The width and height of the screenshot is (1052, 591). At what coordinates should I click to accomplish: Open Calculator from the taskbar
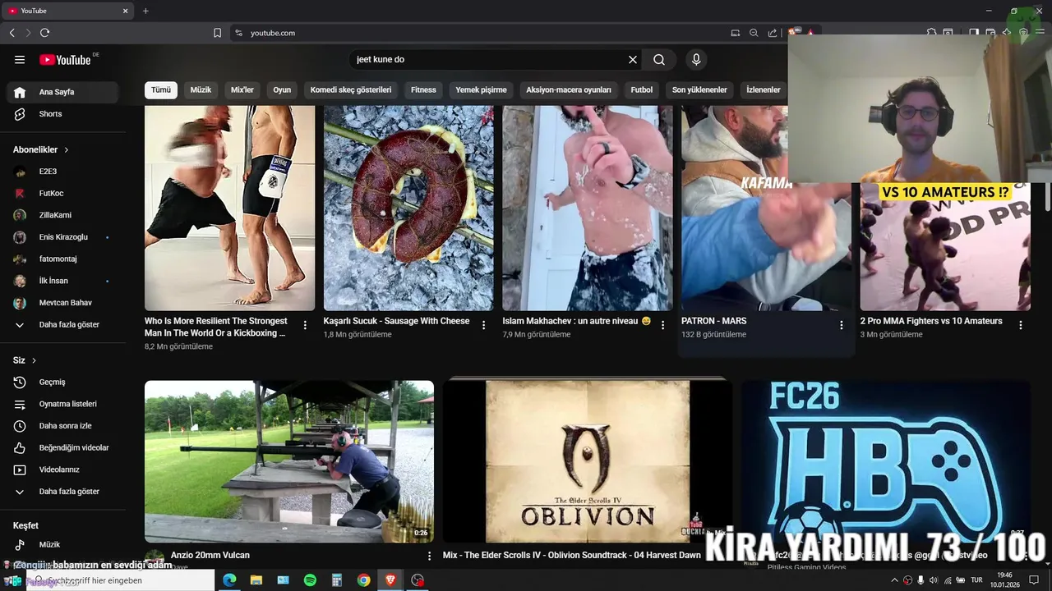[x=337, y=580]
